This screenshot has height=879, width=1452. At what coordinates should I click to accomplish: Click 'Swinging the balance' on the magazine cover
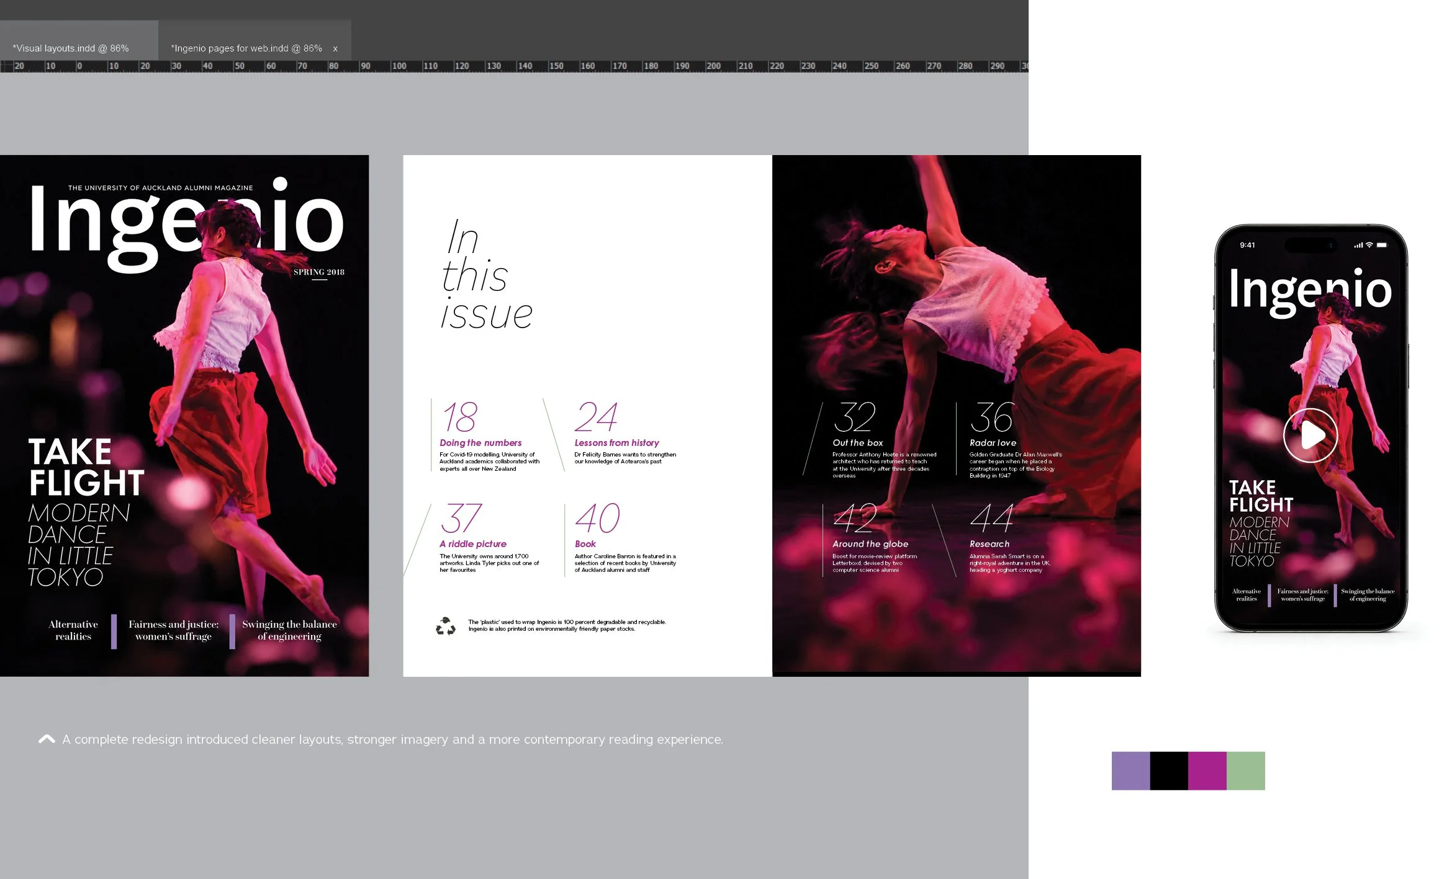289,630
